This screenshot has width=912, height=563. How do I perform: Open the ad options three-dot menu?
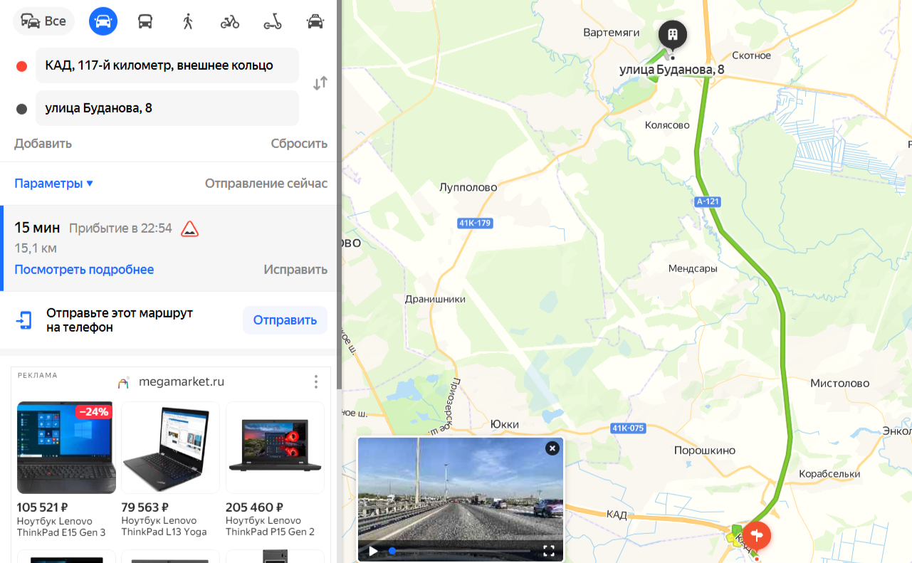(x=316, y=382)
